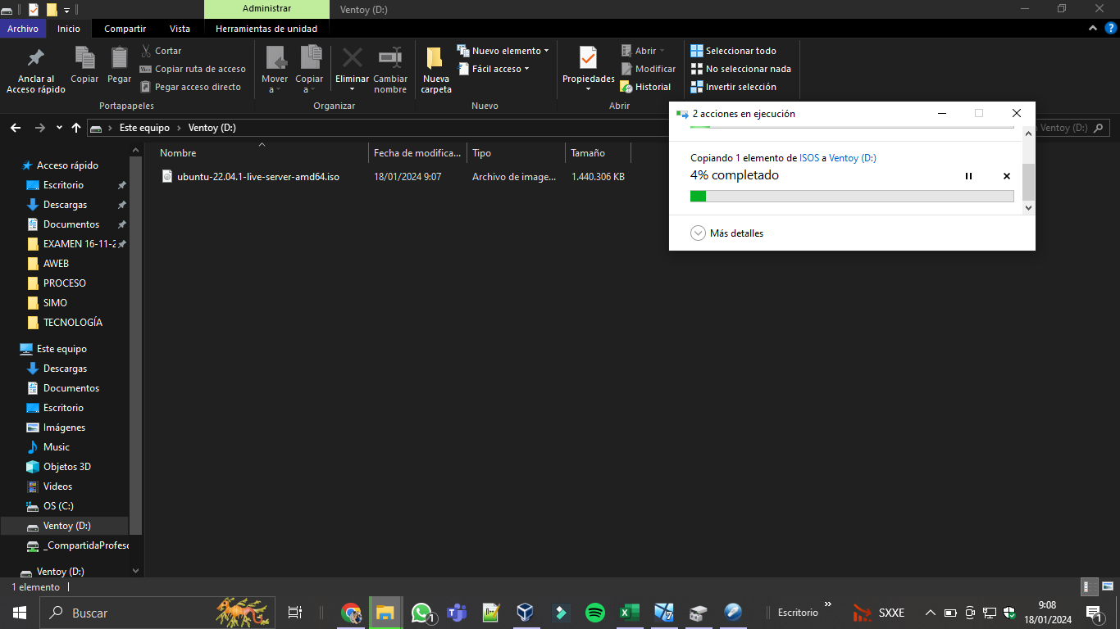Click Invertir selección in the ribbon

[733, 87]
